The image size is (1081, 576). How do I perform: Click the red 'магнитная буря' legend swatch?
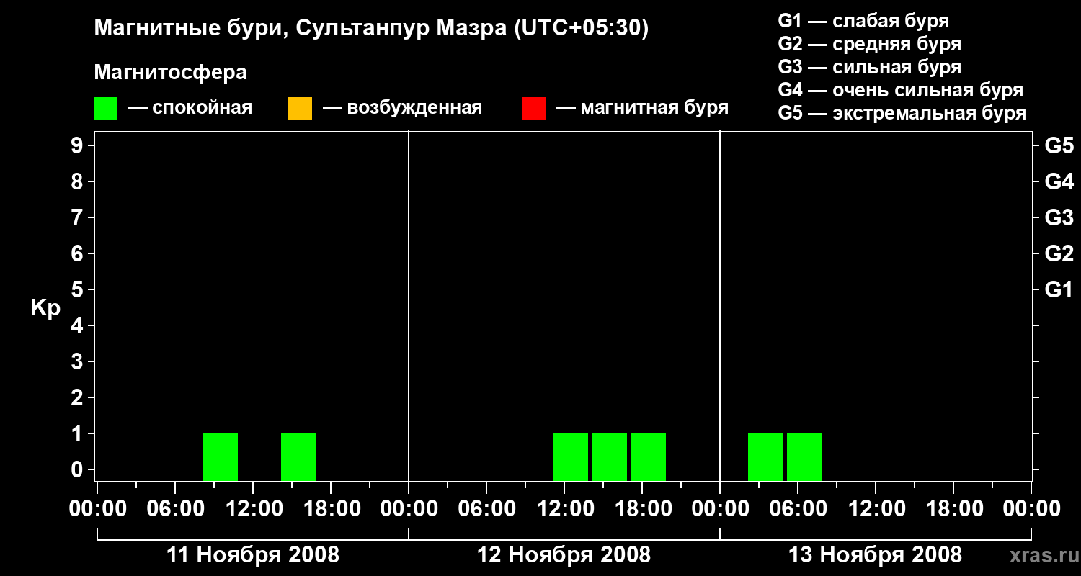point(533,109)
